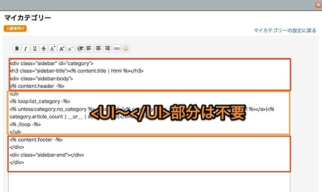
Task: Click the <% content.footer -%> line
Action: pos(36,140)
